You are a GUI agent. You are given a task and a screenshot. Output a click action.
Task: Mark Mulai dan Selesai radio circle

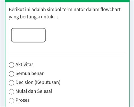point(12,92)
